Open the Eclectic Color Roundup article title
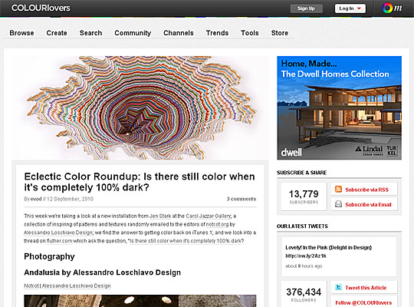Image resolution: width=414 pixels, height=307 pixels. 140,182
